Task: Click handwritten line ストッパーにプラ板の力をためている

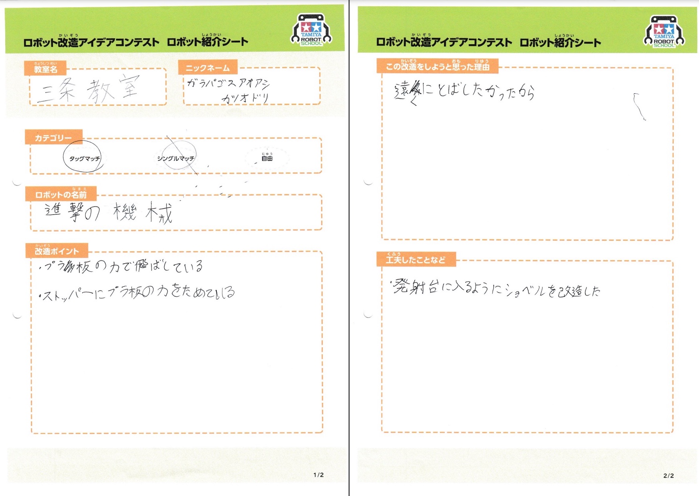Action: click(137, 292)
